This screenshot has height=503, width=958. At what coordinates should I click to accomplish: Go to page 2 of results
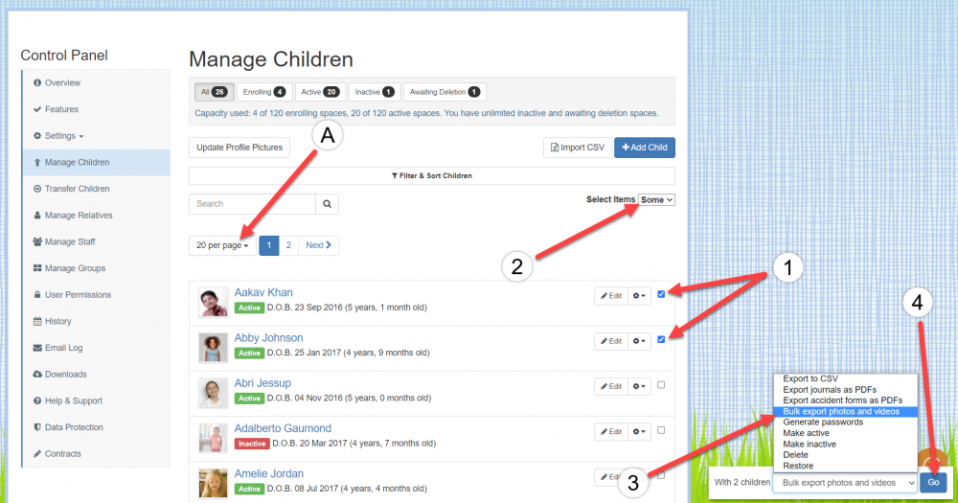click(288, 245)
